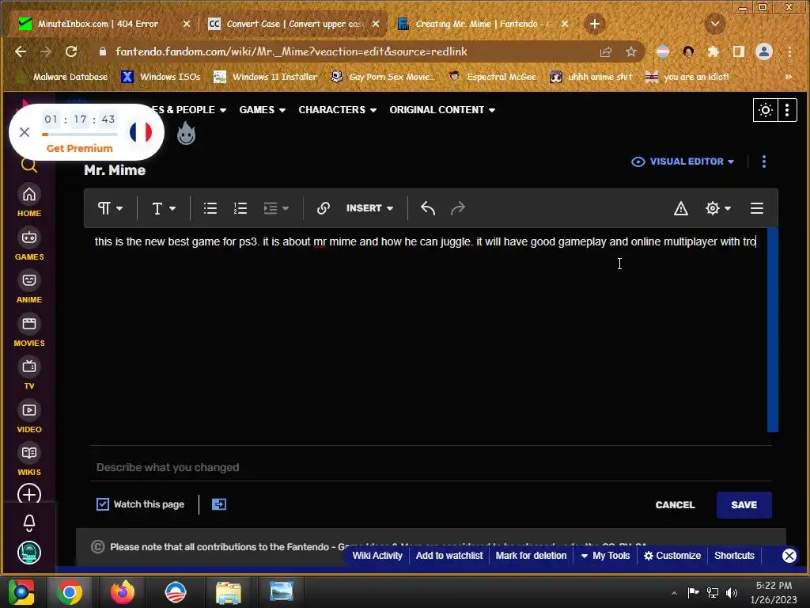This screenshot has height=608, width=810.
Task: Cancel the page edit
Action: [x=675, y=505]
